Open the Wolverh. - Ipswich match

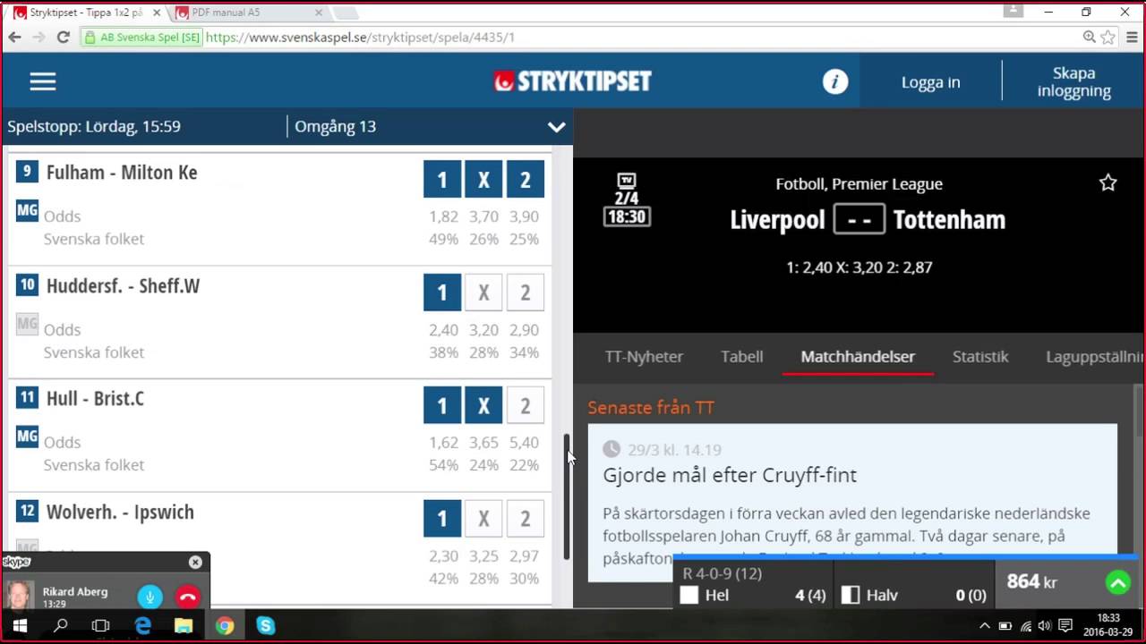pyautogui.click(x=120, y=512)
